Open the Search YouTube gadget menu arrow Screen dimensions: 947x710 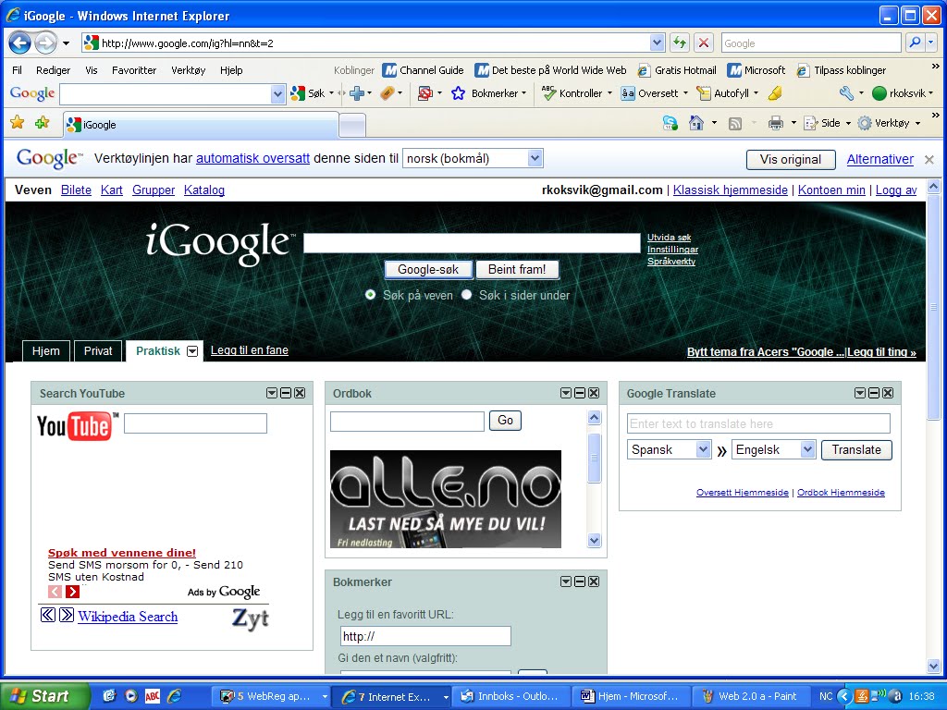[272, 393]
